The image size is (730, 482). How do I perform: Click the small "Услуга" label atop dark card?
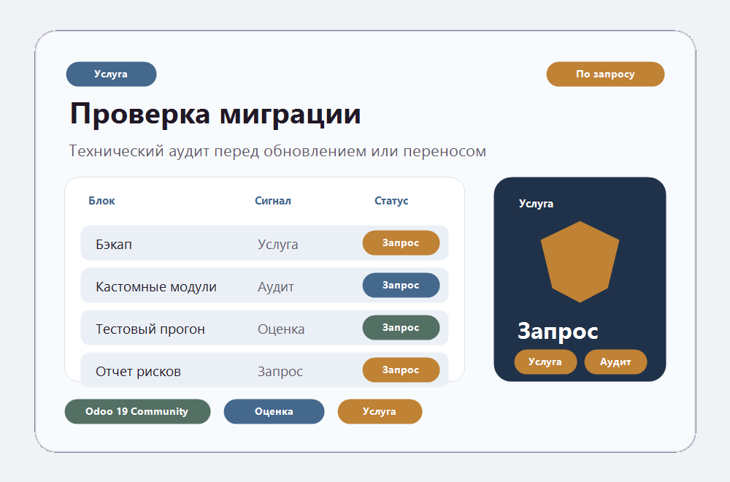click(537, 204)
